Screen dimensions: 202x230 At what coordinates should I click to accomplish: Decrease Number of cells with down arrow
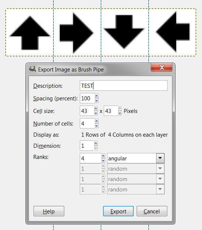click(x=96, y=126)
